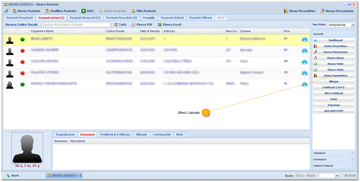
Task: Sort by Codice Fiscale column header
Action: pos(121,31)
